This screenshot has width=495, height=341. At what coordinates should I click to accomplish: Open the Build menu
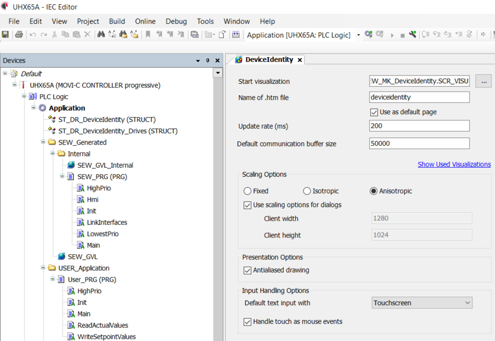click(117, 21)
